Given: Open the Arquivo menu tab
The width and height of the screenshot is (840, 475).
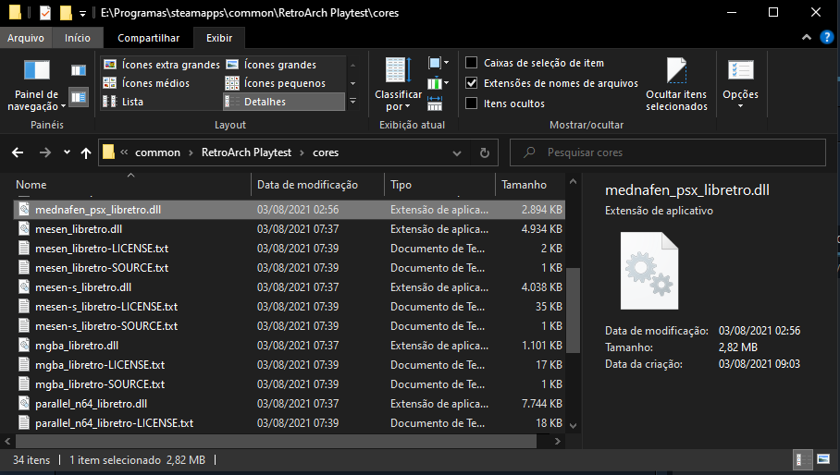Looking at the screenshot, I should click(x=26, y=38).
